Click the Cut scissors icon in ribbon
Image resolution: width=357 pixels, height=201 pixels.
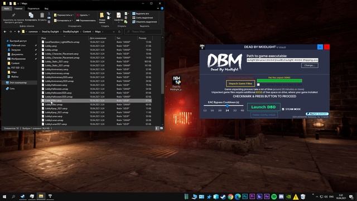[x=49, y=14]
